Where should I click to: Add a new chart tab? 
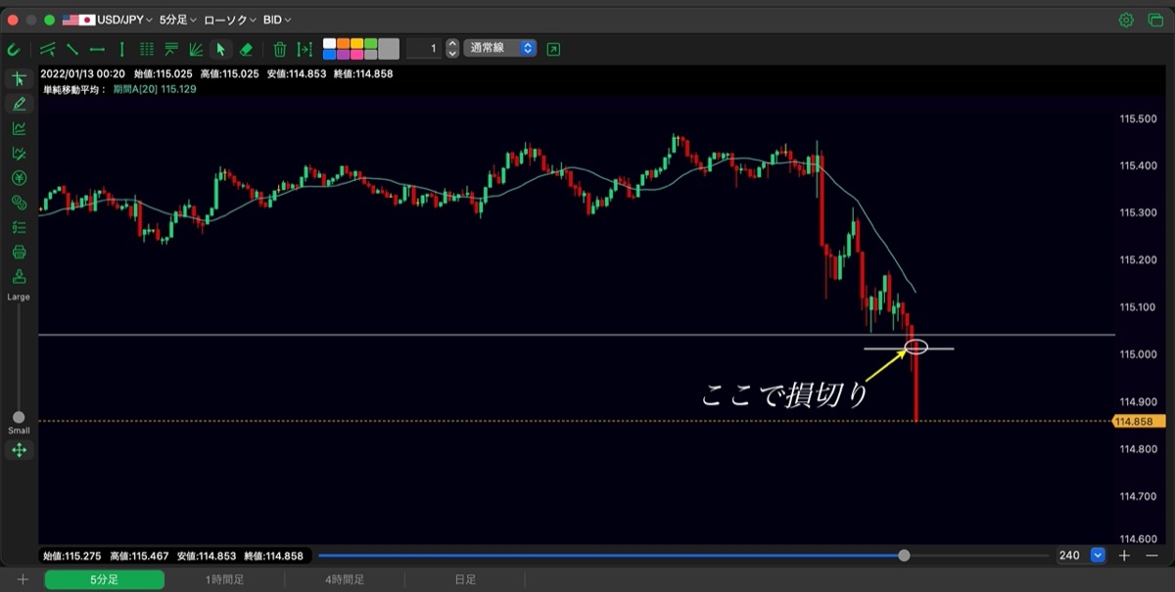click(23, 579)
